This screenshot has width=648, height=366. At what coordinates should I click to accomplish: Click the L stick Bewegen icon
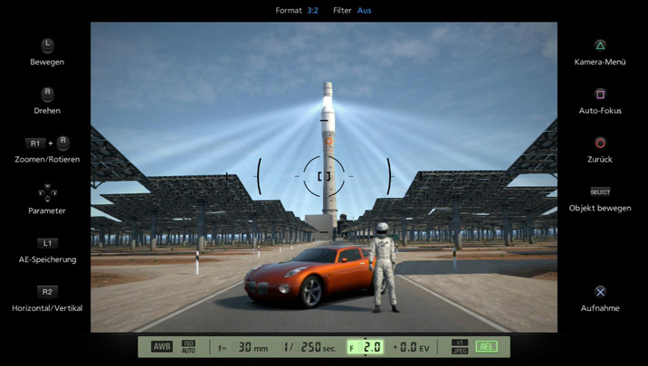(x=47, y=45)
